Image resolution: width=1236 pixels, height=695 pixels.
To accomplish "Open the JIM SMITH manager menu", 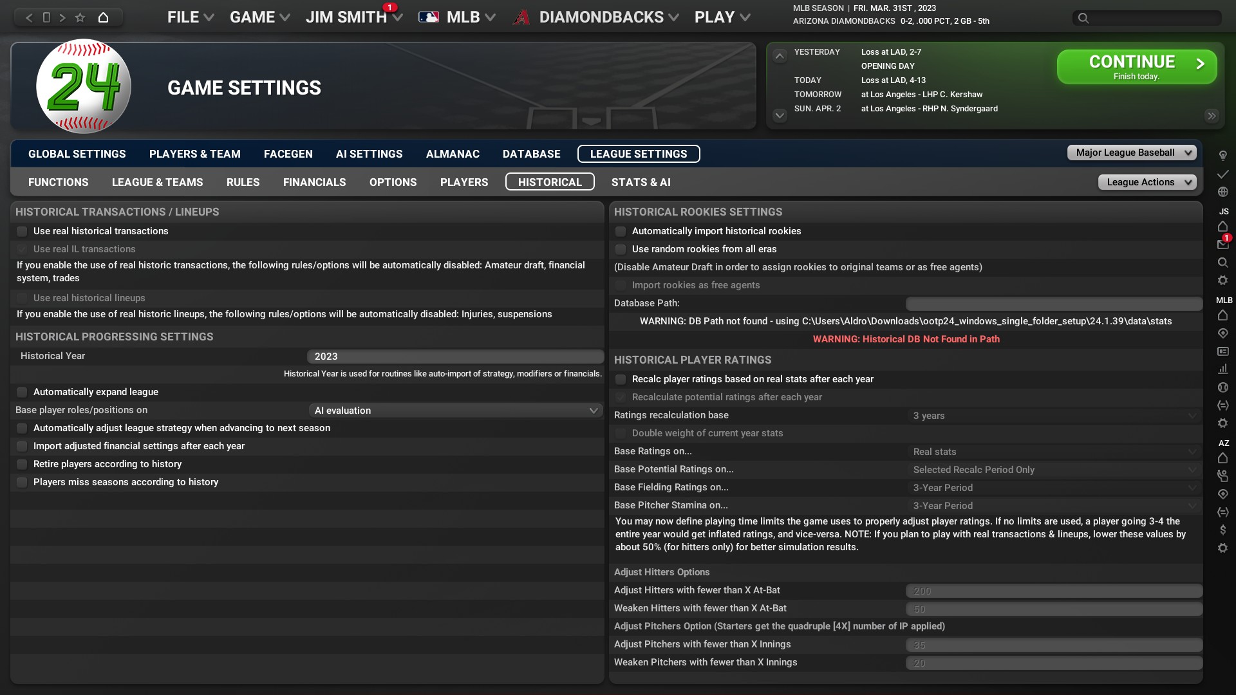I will coord(354,17).
